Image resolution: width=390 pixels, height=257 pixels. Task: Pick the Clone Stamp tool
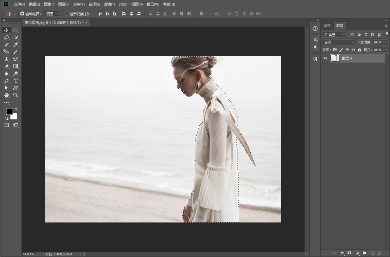click(6, 59)
